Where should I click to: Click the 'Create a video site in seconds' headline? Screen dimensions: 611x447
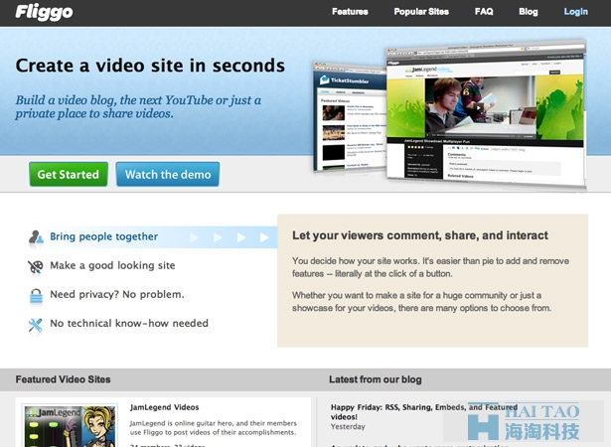(x=150, y=66)
